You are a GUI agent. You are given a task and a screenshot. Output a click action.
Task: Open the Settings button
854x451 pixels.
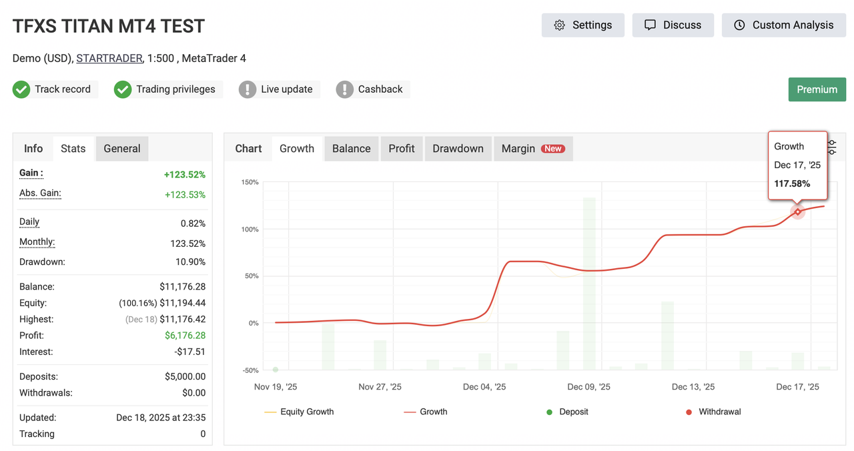[x=583, y=25]
